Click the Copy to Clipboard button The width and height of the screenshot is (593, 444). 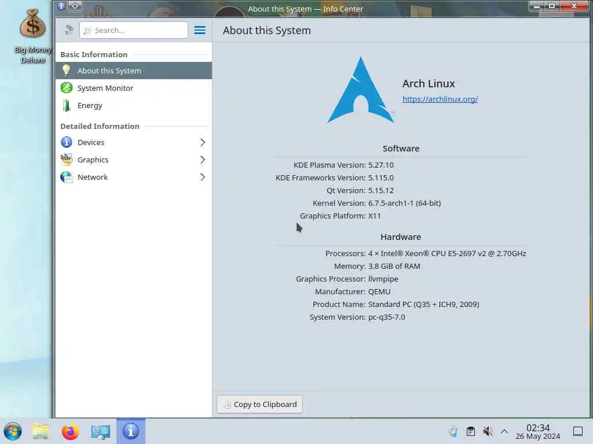pos(259,404)
